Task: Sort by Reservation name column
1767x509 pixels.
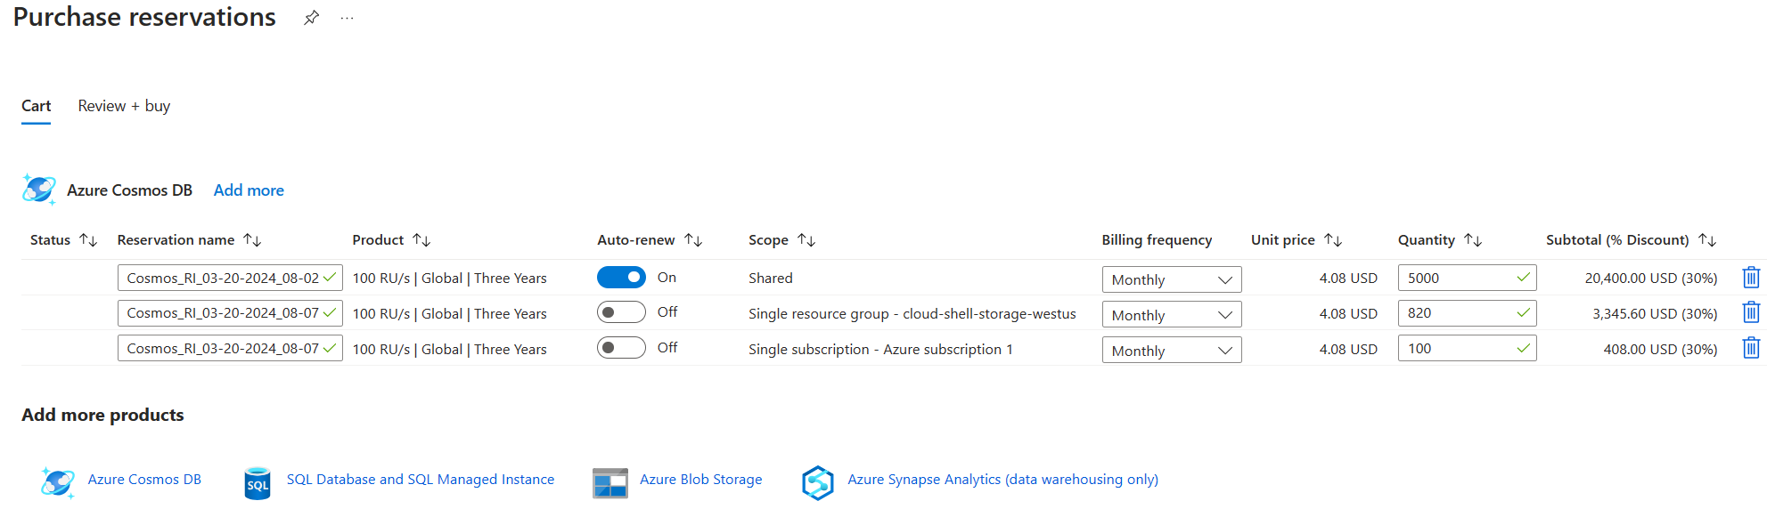Action: [x=252, y=240]
